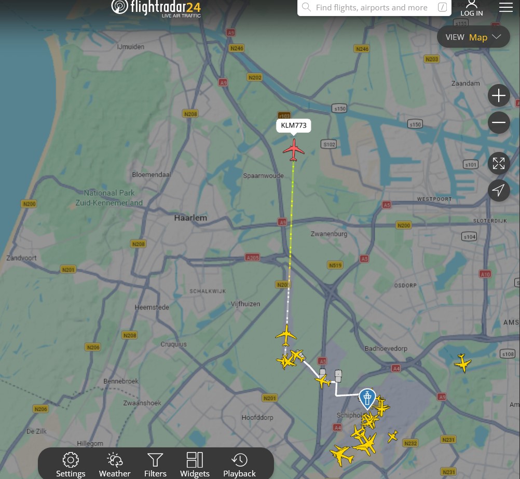Click the De Zilk label
Screen dimensions: 520x479
(x=36, y=431)
